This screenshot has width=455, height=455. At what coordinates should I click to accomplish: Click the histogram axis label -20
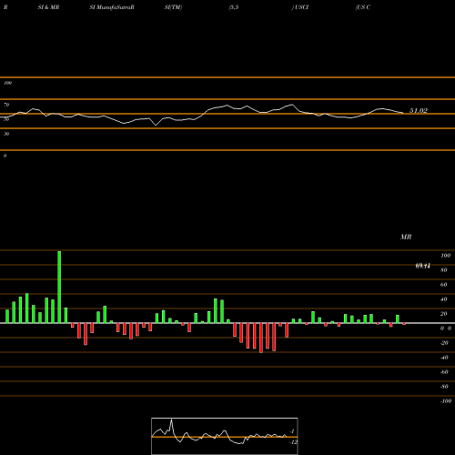444,343
